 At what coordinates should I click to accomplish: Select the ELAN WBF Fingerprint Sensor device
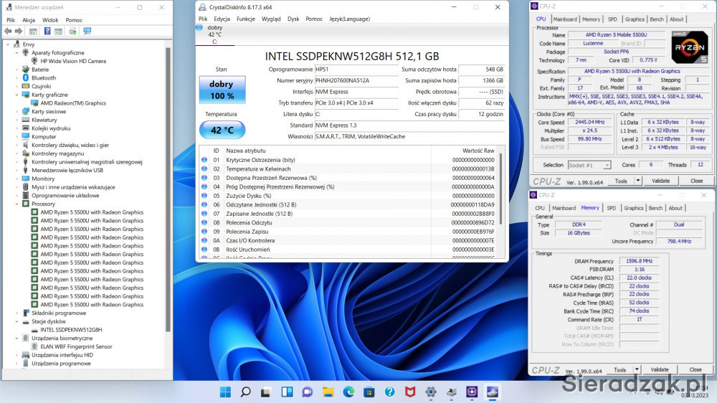tap(76, 346)
